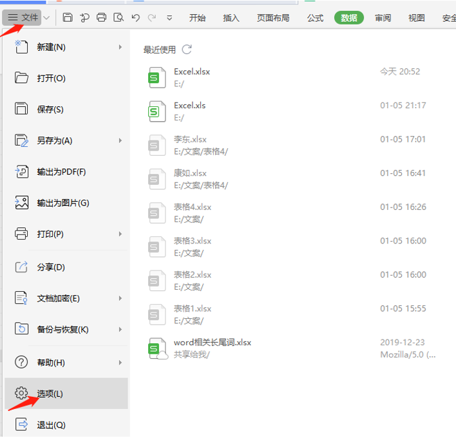Open the 公式 ribbon tab
Screen dimensions: 456x438
click(315, 18)
